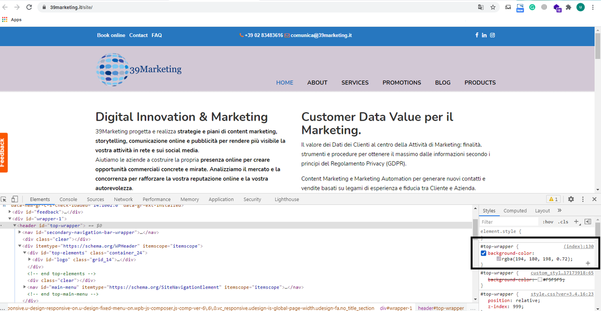601x311 pixels.
Task: Open DevTools three-dot customize menu
Action: coord(583,199)
